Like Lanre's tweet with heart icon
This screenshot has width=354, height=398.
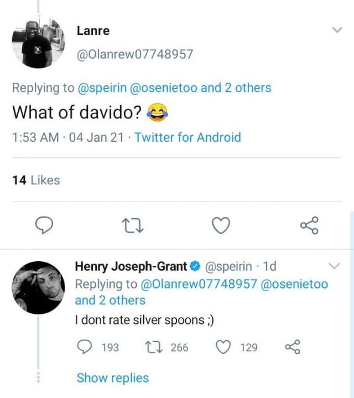pos(222,225)
